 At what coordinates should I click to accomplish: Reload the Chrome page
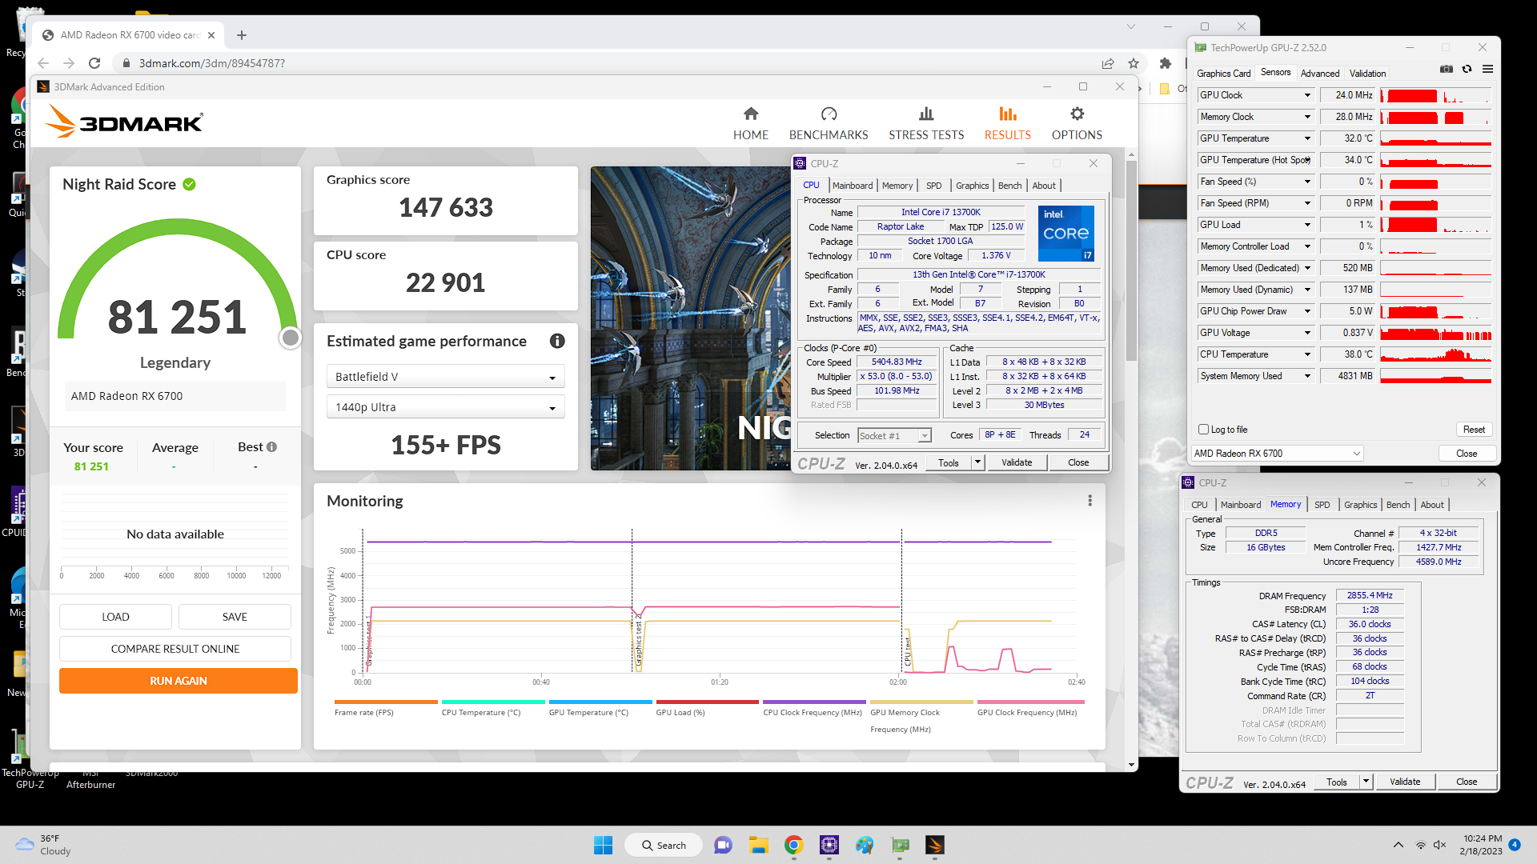tap(94, 63)
